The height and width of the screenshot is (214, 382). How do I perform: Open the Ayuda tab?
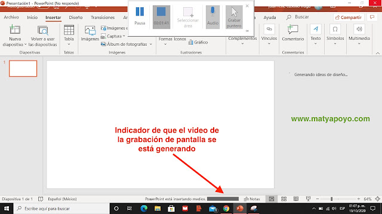(270, 17)
